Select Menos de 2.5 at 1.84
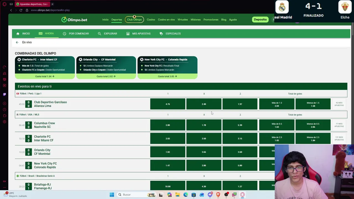This screenshot has width=354, height=199. tap(313, 138)
